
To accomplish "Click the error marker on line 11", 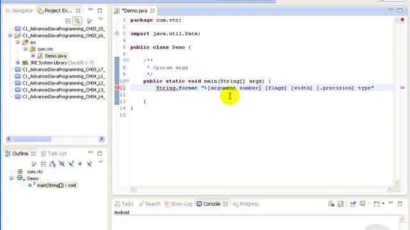I will pos(117,88).
